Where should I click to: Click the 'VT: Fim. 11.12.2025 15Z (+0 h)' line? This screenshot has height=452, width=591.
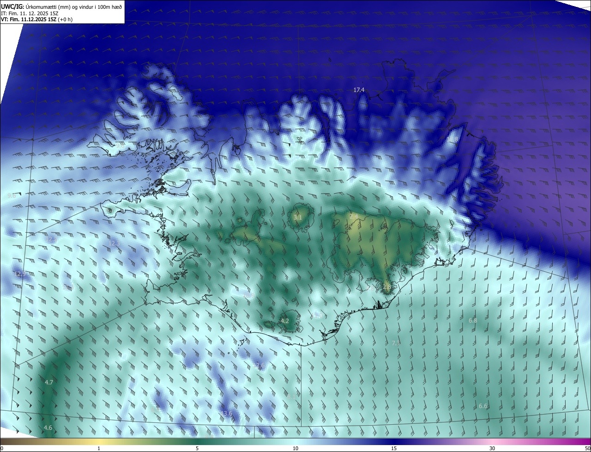coord(37,19)
